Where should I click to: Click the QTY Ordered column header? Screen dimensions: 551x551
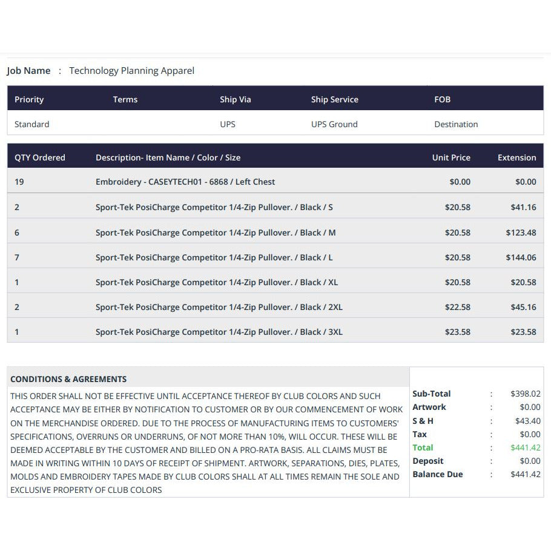coord(40,157)
